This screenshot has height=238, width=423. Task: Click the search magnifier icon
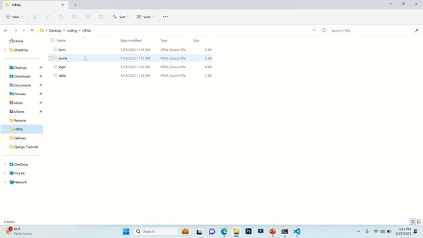pyautogui.click(x=416, y=30)
